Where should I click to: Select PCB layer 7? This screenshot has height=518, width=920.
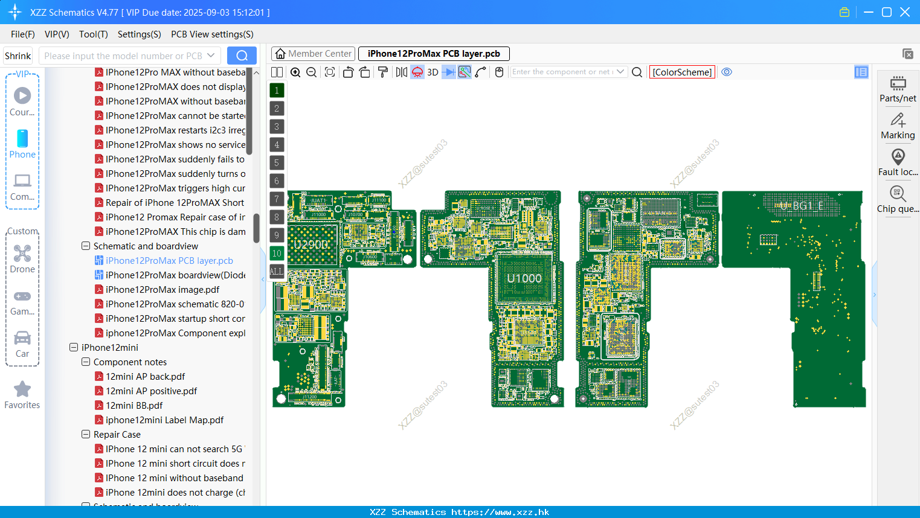(277, 199)
